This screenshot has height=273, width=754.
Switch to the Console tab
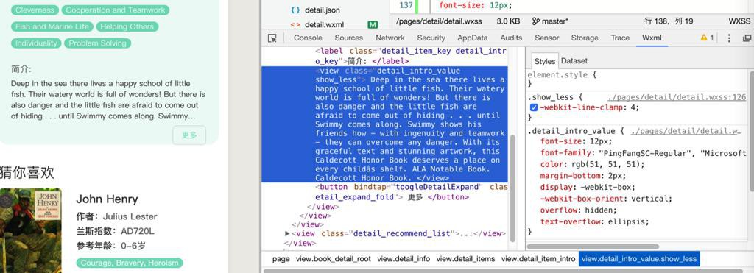(308, 38)
